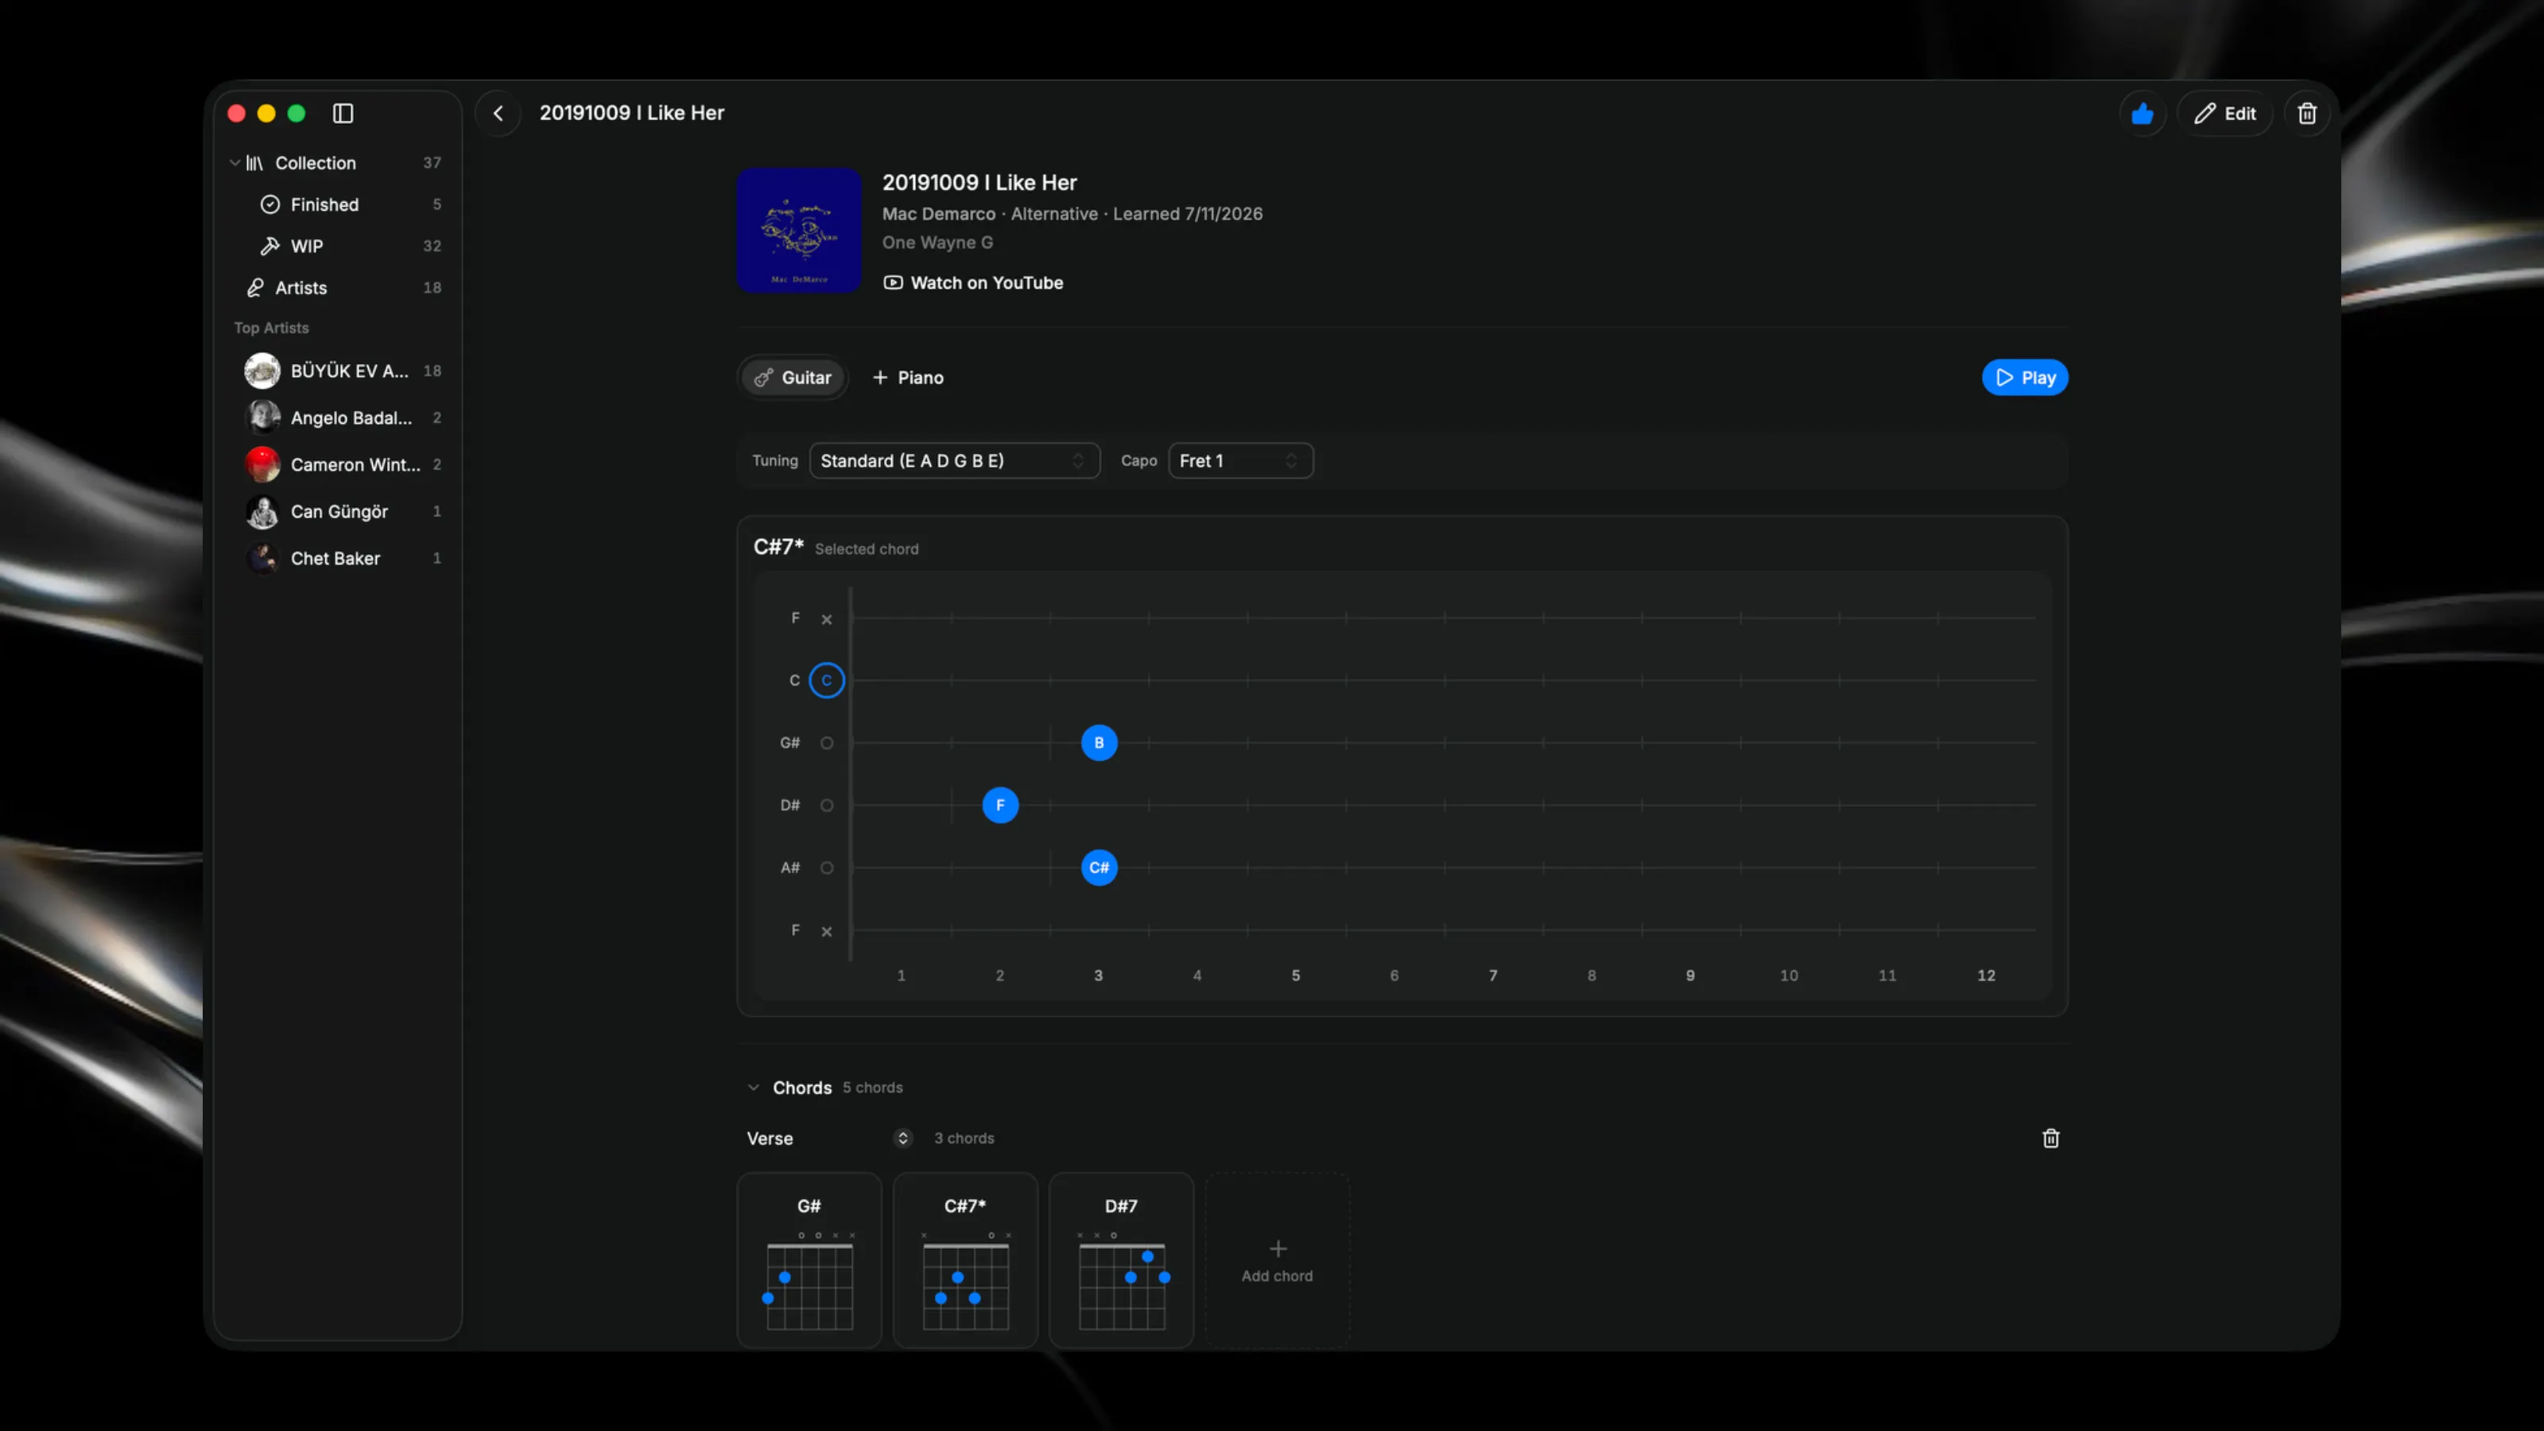This screenshot has width=2544, height=1431.
Task: Click the F note dot on fretboard
Action: click(1000, 805)
